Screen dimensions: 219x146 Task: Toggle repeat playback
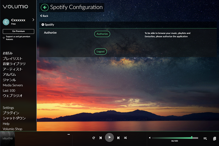pos(94,138)
